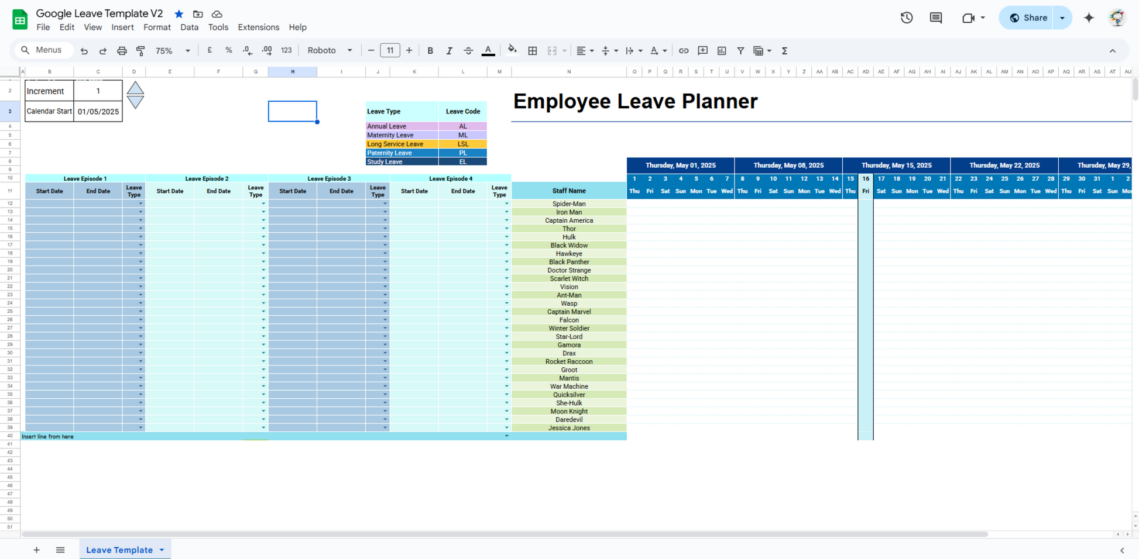Open the fill color picker

(x=512, y=51)
